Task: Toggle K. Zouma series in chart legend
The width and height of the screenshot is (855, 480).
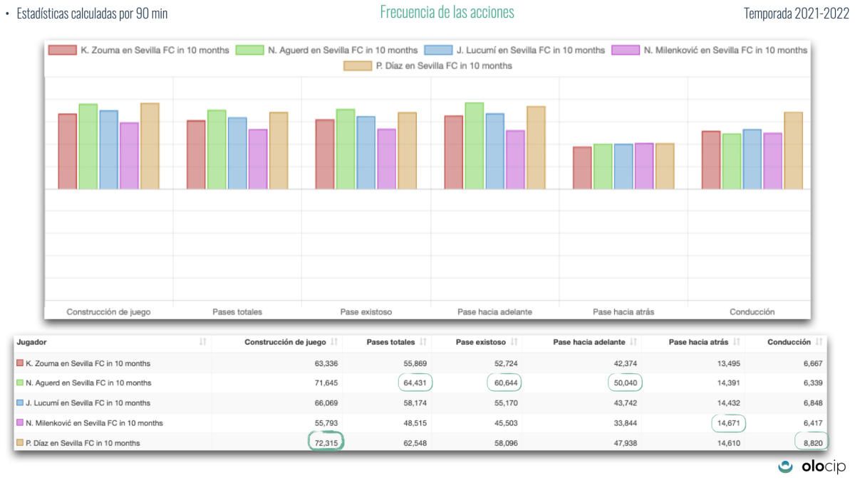Action: click(155, 50)
